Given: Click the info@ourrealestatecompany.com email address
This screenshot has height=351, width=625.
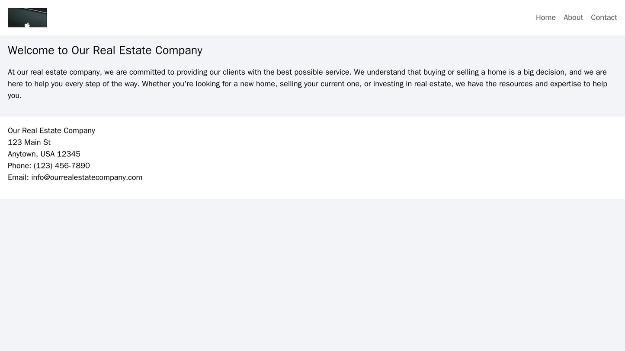Looking at the screenshot, I should point(87,177).
